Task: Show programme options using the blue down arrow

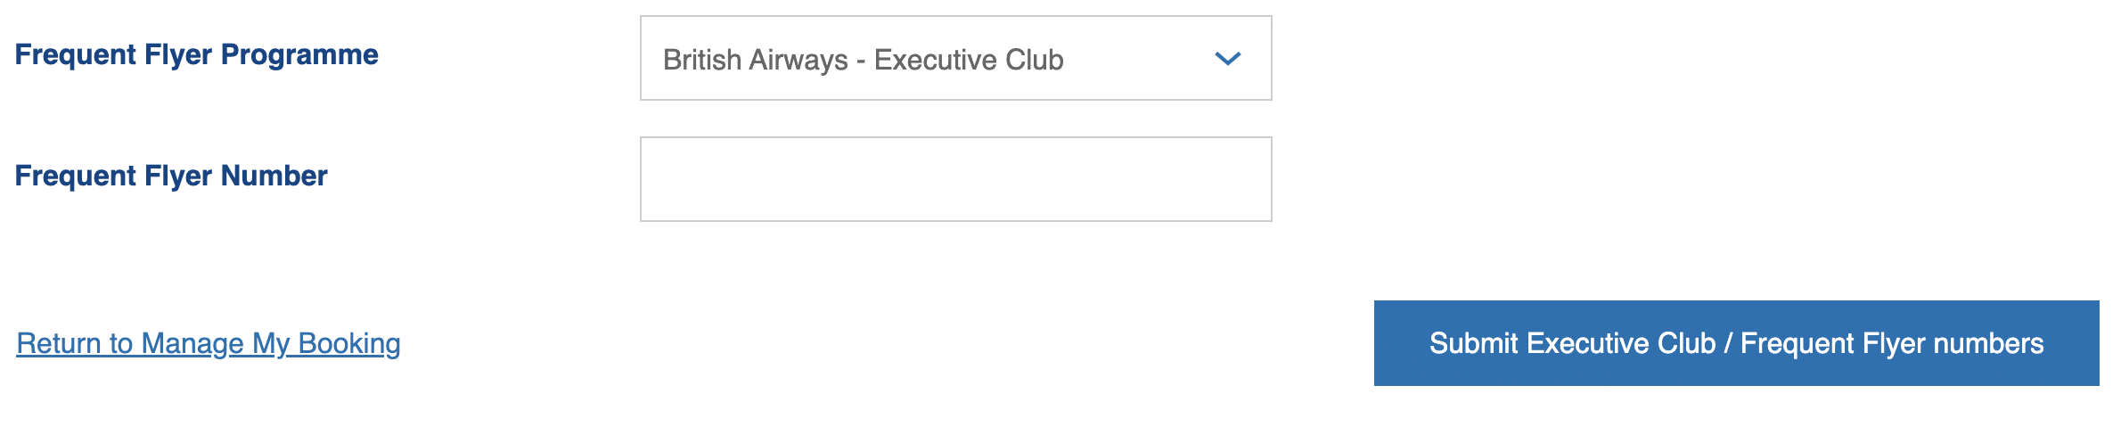Action: point(1227,59)
